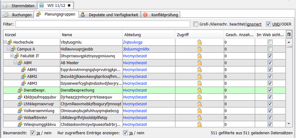Open column chooser icon at table header right
This screenshot has height=138, width=296.
(x=289, y=34)
